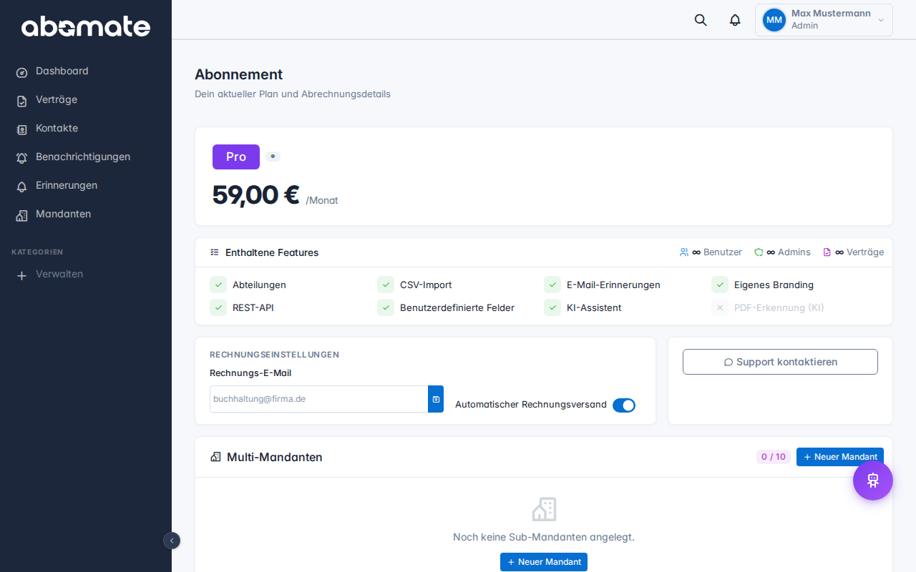Collapse the sidebar using the left chevron
The image size is (916, 572).
(172, 541)
